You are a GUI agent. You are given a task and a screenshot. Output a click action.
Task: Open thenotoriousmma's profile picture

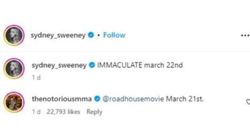(x=14, y=102)
